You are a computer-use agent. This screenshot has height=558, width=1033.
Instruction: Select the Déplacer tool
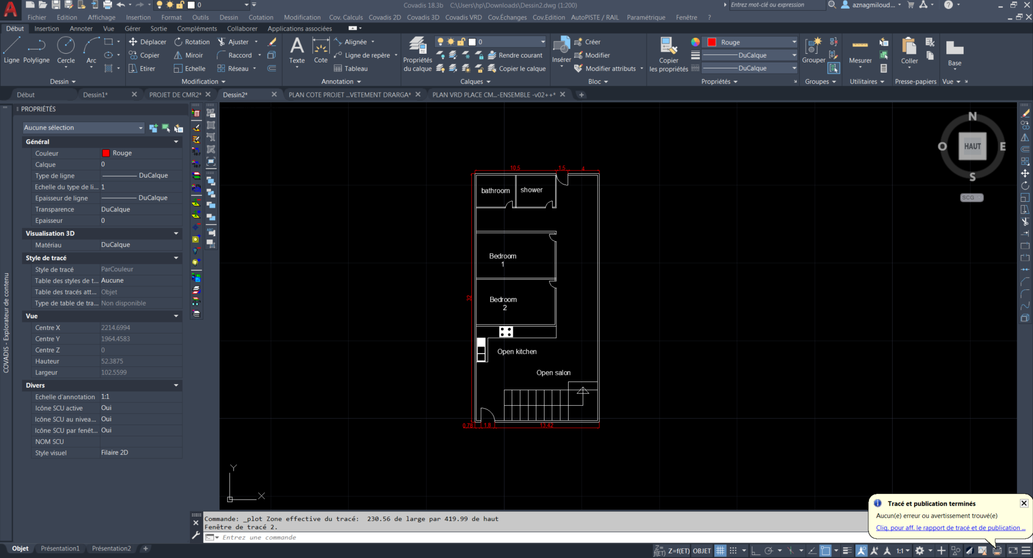[x=147, y=42]
